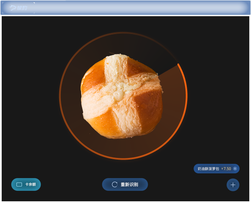Screen dimensions: 251x203
Task: Click the recognized bread image
Action: click(x=122, y=96)
